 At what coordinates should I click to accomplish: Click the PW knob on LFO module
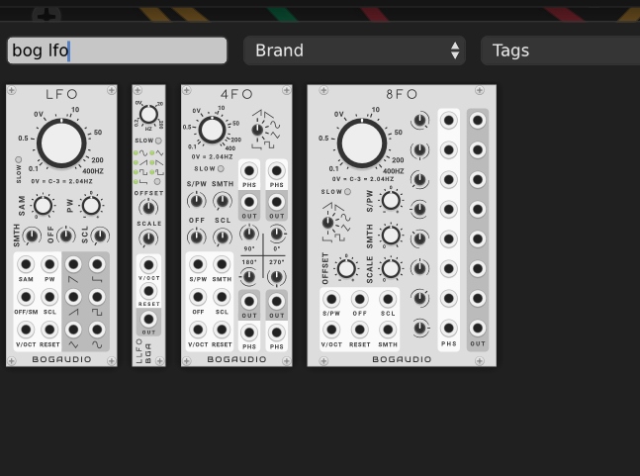(x=91, y=205)
